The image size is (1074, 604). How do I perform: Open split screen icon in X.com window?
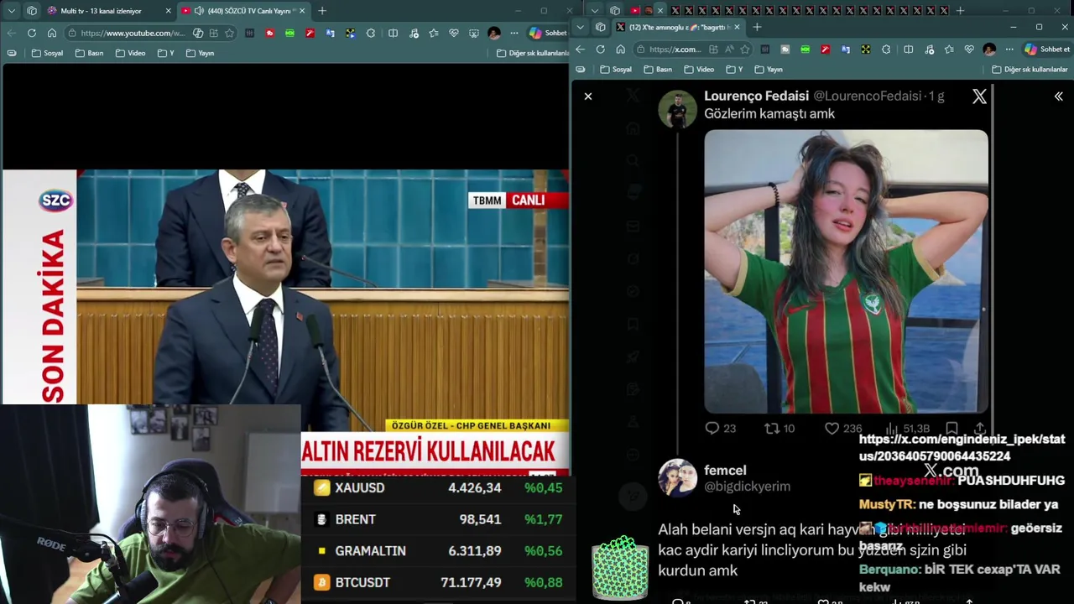[x=908, y=49]
